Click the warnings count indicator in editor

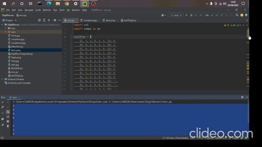(226, 25)
